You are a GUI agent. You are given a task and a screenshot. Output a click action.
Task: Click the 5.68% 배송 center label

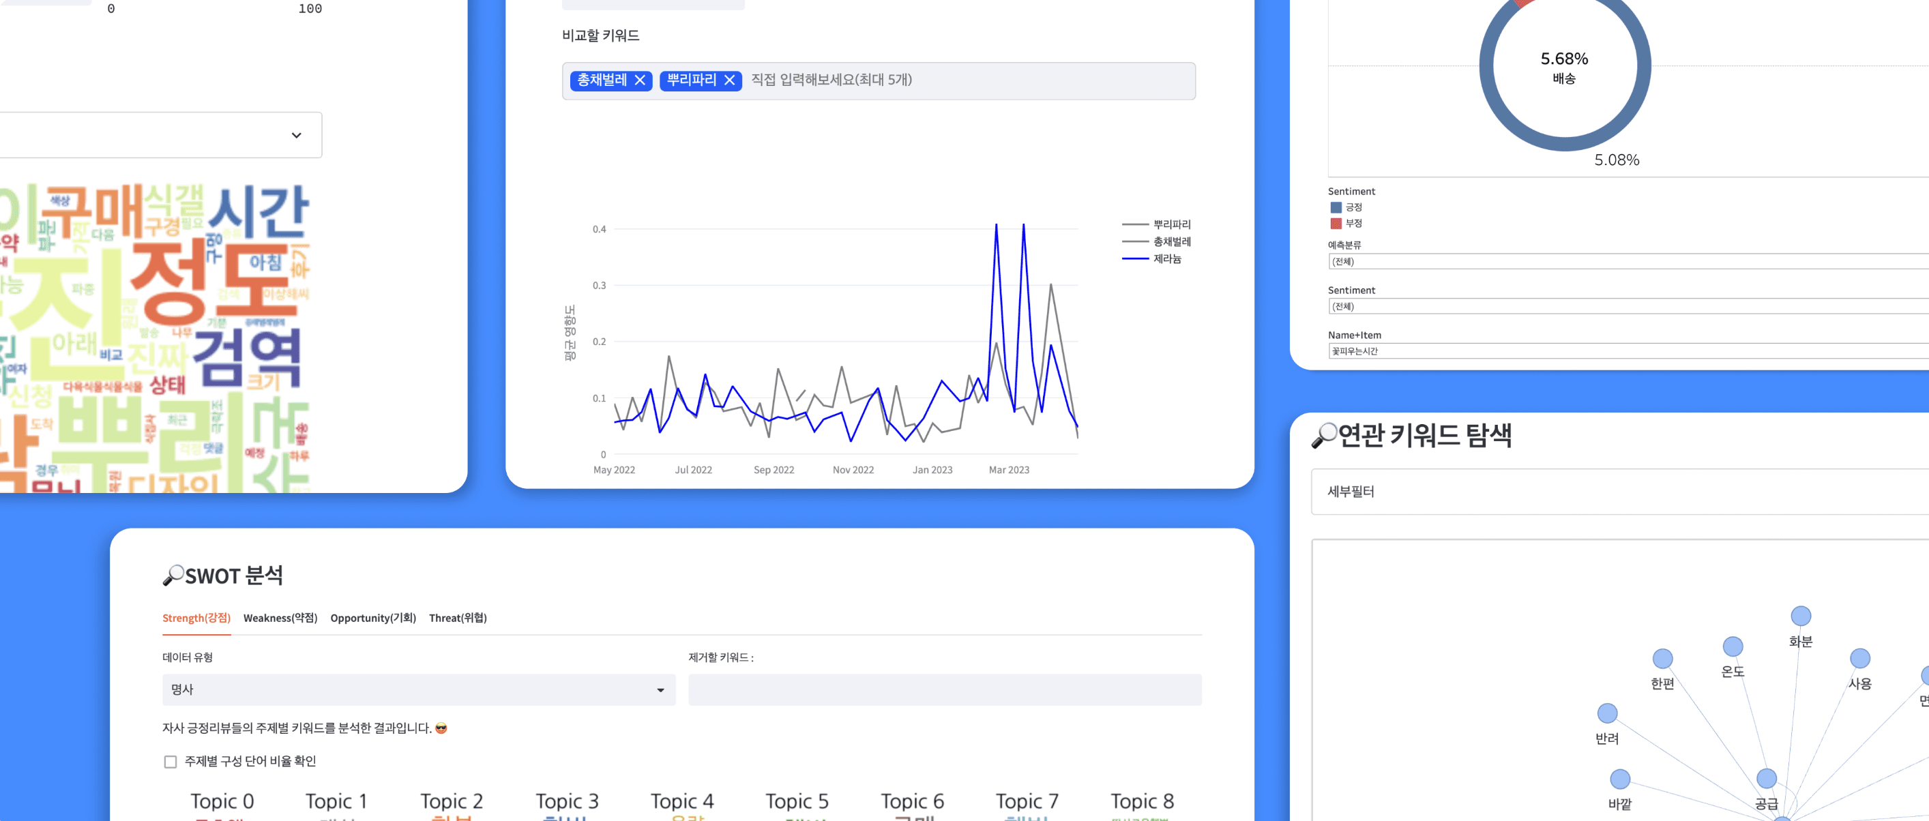click(x=1563, y=68)
